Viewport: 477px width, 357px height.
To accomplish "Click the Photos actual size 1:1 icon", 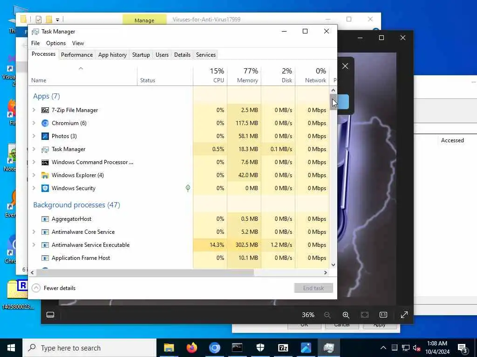I will [383, 315].
